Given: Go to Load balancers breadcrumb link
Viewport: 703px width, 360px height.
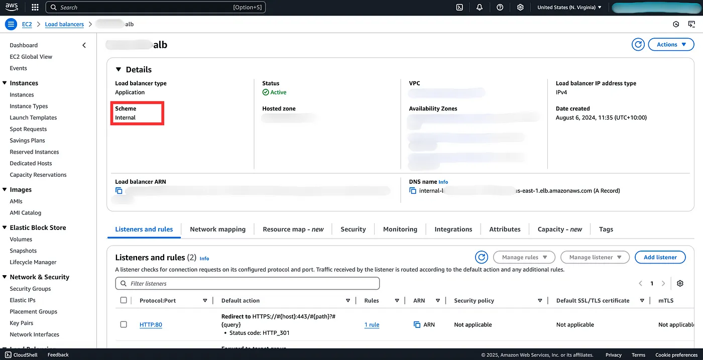Looking at the screenshot, I should tap(64, 24).
